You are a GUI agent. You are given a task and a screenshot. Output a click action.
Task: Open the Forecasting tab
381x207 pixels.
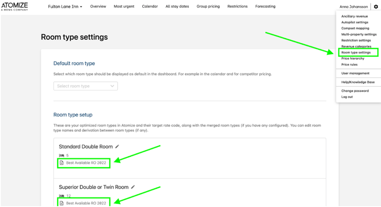[x=265, y=6]
